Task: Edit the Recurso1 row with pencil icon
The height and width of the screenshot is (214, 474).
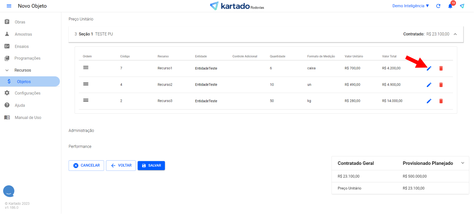Action: (429, 68)
